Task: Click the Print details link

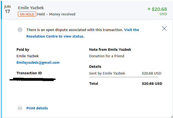Action: tap(37, 108)
